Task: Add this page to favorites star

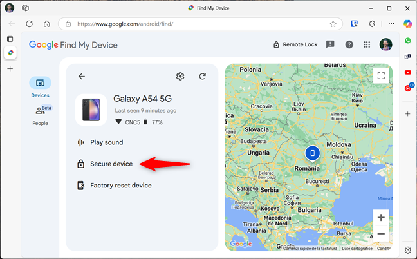Action: pos(333,24)
